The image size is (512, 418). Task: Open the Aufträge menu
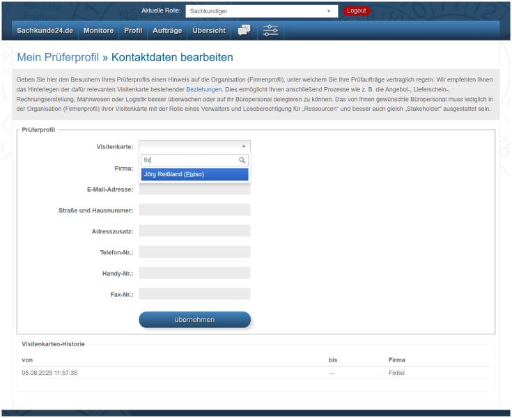(167, 31)
